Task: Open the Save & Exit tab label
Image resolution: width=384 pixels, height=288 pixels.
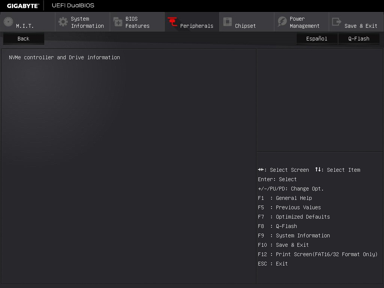Action: (x=361, y=26)
